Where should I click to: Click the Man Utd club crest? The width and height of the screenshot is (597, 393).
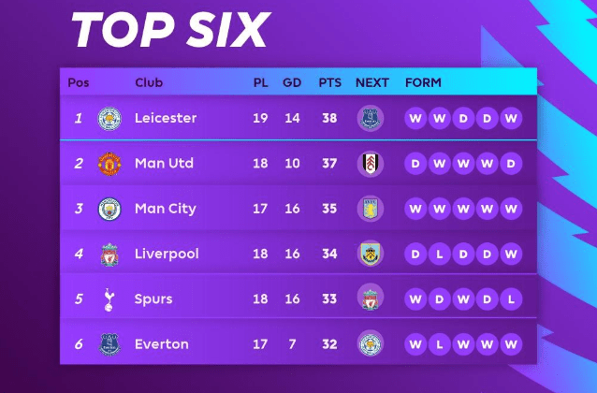pos(109,164)
